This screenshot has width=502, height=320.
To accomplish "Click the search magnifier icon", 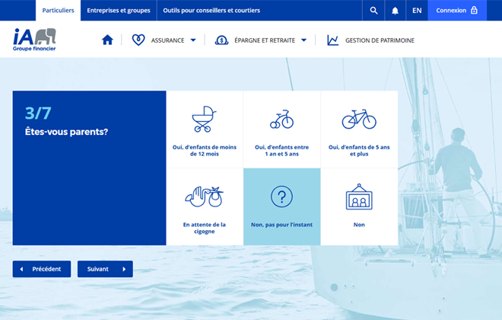I will click(373, 11).
